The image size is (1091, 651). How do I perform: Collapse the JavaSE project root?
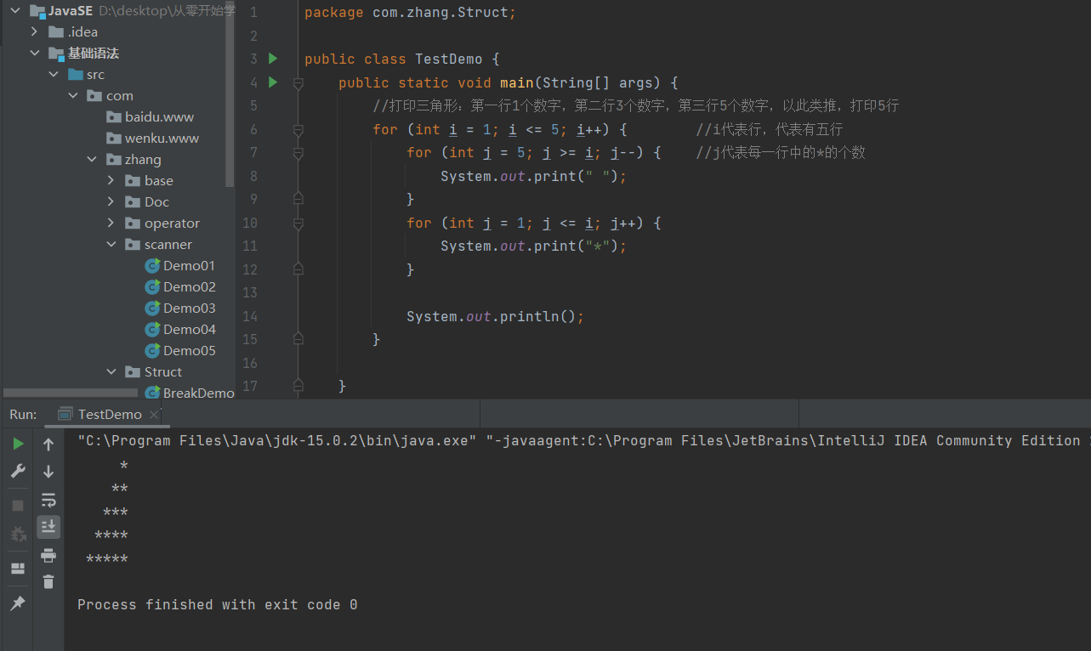coord(14,10)
